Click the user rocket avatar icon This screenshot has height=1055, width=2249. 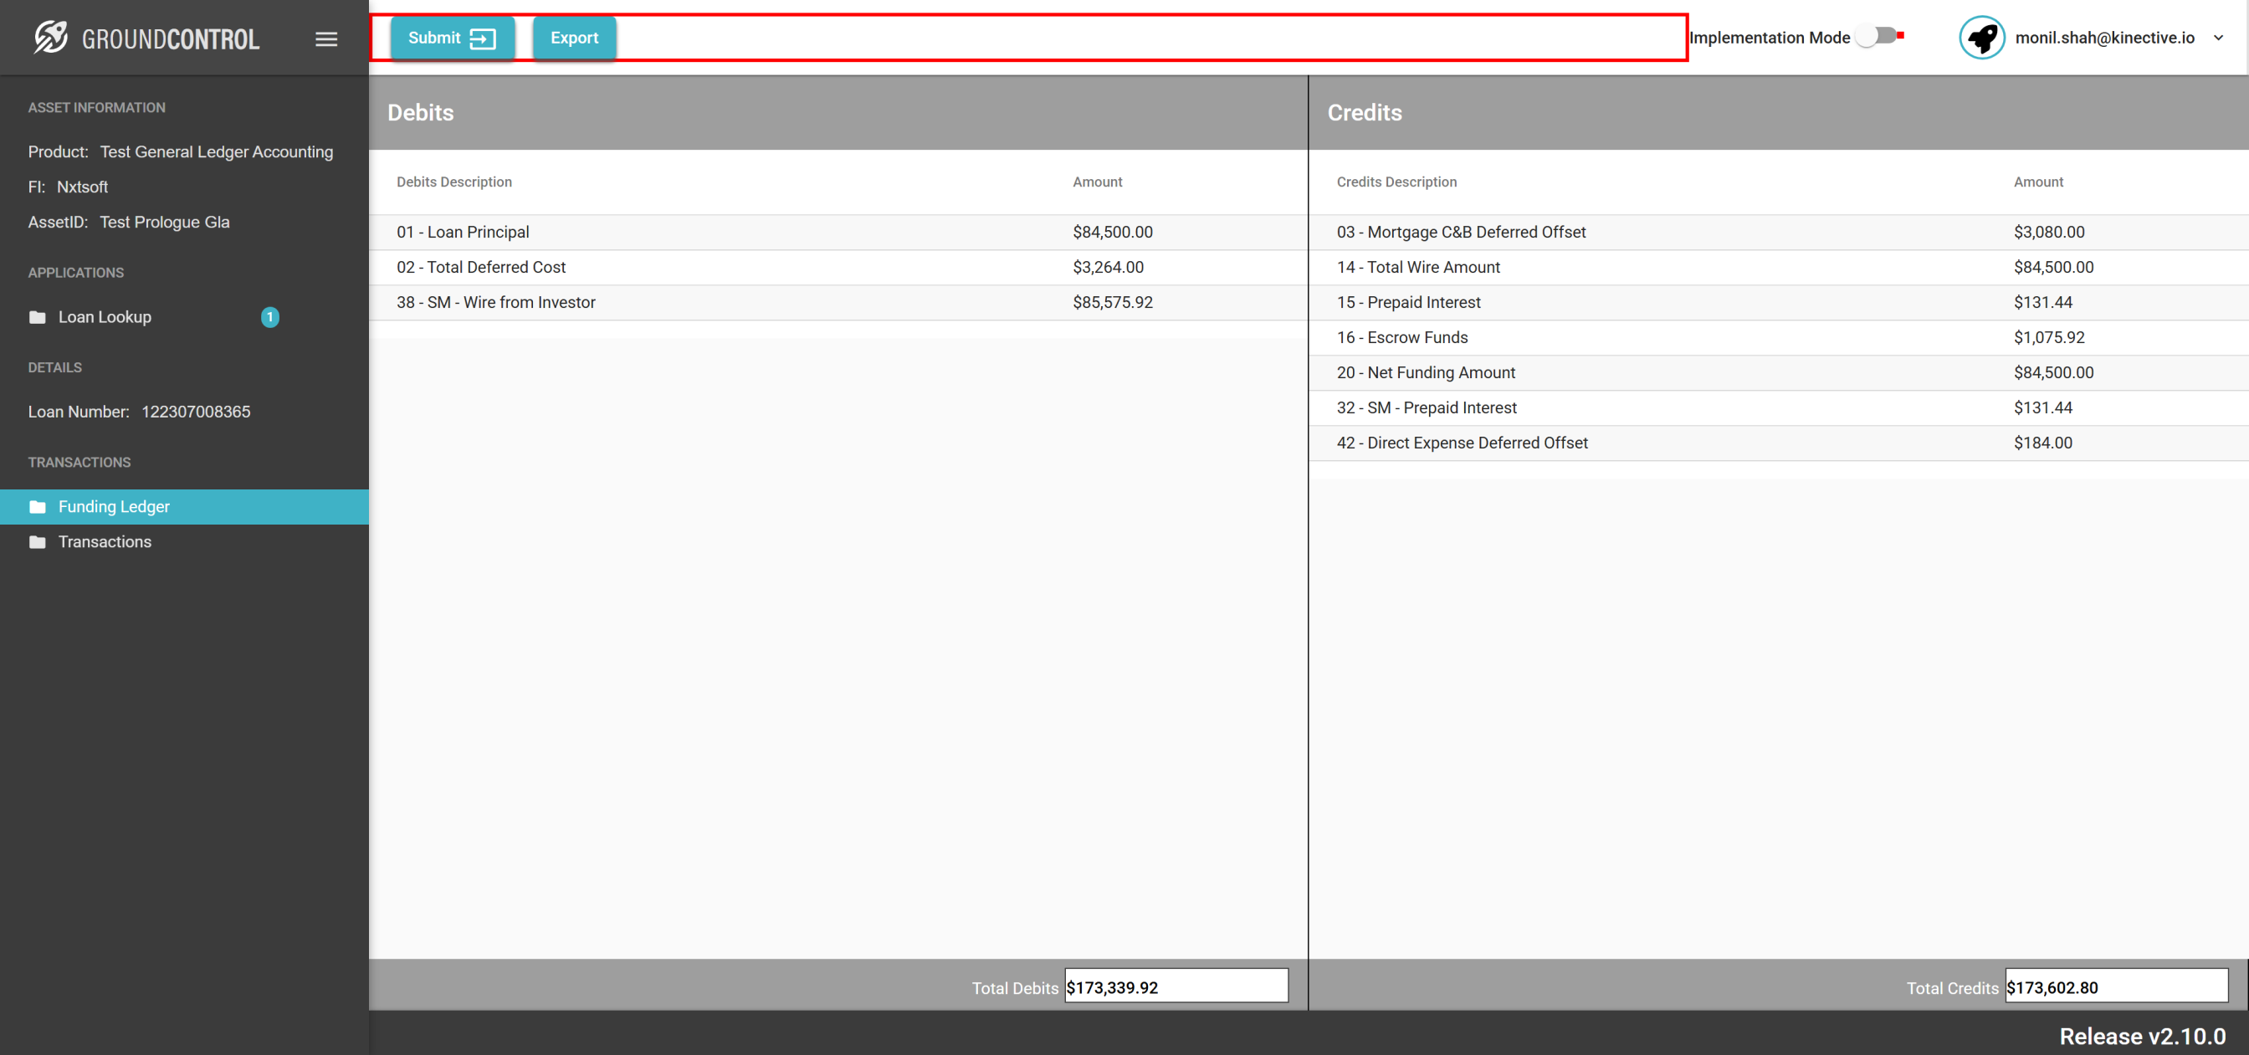point(1981,38)
